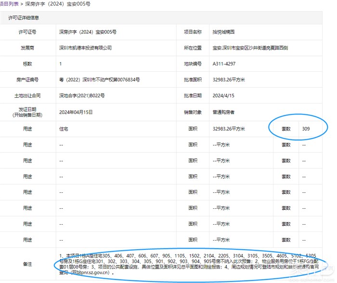
Task: Click the 普通购房者 sales target value
Action: click(x=223, y=112)
